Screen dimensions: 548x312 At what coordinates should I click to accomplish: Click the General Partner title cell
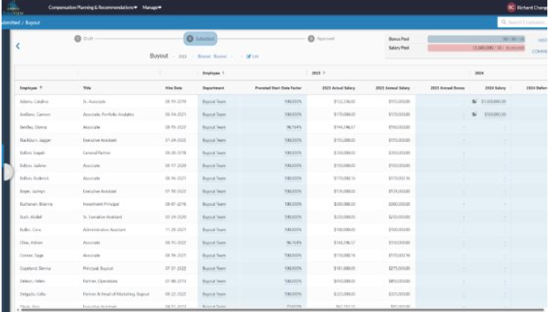click(97, 153)
